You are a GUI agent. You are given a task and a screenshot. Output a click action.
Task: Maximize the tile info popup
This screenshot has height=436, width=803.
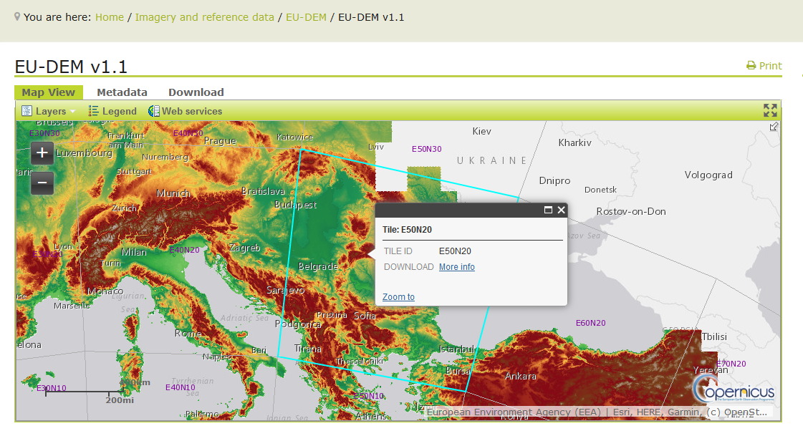pos(548,210)
